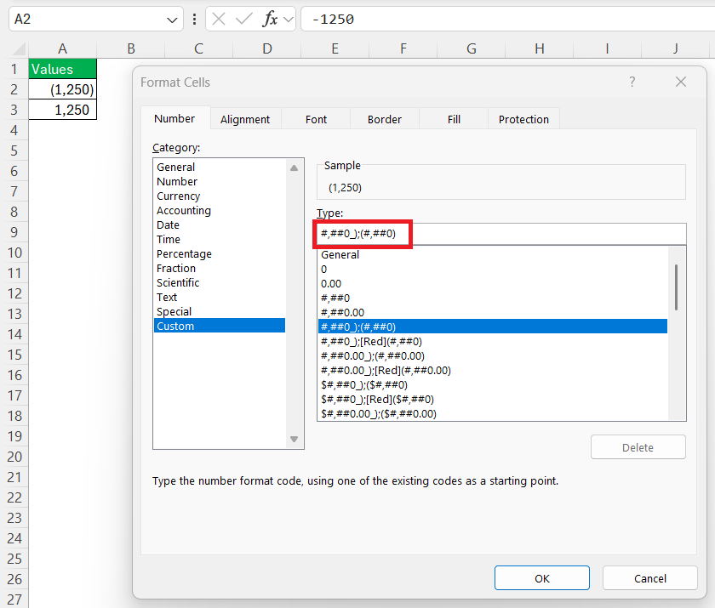Image resolution: width=715 pixels, height=608 pixels.
Task: Select column A header
Action: (62, 48)
